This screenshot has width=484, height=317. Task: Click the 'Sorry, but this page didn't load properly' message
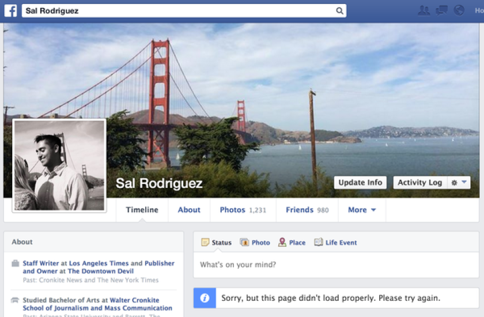(x=331, y=298)
